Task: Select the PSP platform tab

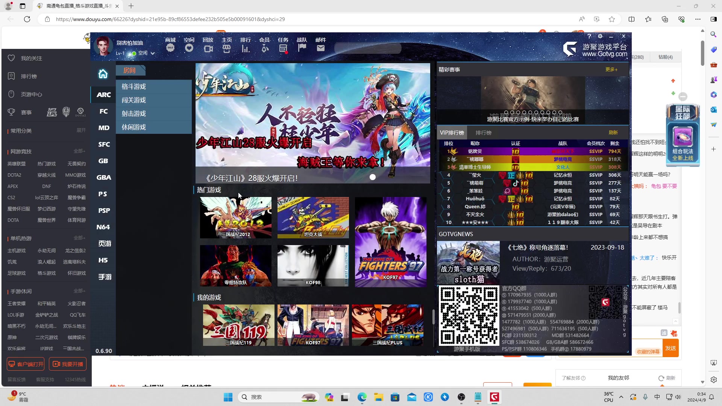Action: [103, 211]
